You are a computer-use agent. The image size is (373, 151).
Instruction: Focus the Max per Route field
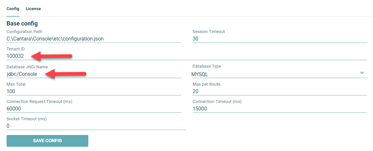(279, 91)
